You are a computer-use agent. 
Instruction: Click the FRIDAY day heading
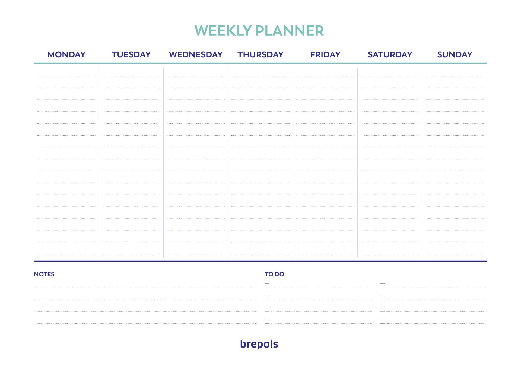(x=325, y=54)
